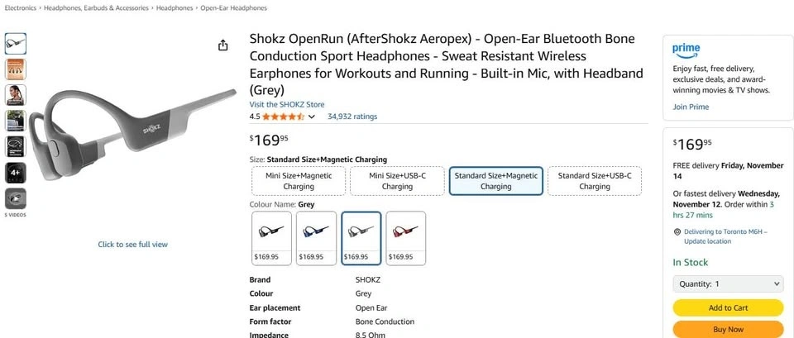Choose Mini Size+USB-C Charging option
794x338 pixels.
(x=397, y=181)
